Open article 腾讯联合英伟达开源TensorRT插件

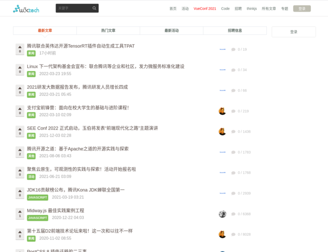(x=81, y=46)
